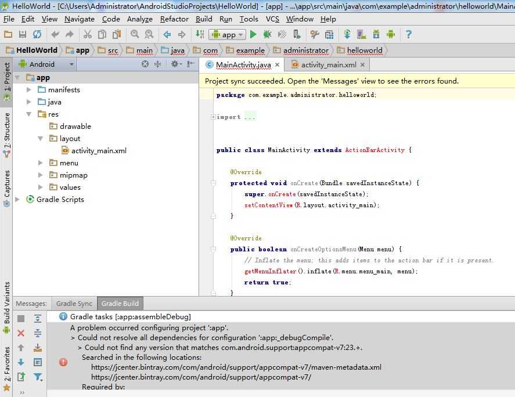This screenshot has width=515, height=397.
Task: Open project panel settings gear icon
Action: pos(175,64)
